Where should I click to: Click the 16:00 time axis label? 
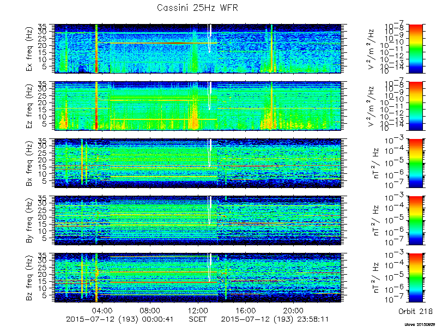click(246, 310)
